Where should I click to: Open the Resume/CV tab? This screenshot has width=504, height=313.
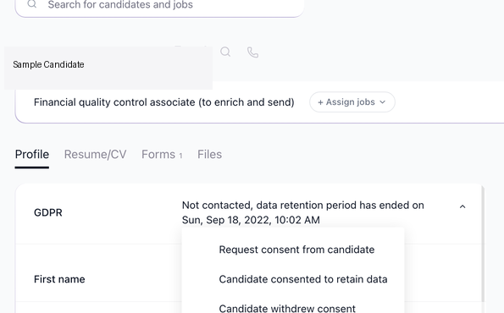(x=95, y=155)
